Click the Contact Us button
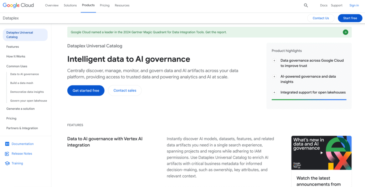The image size is (365, 187). coord(321,18)
